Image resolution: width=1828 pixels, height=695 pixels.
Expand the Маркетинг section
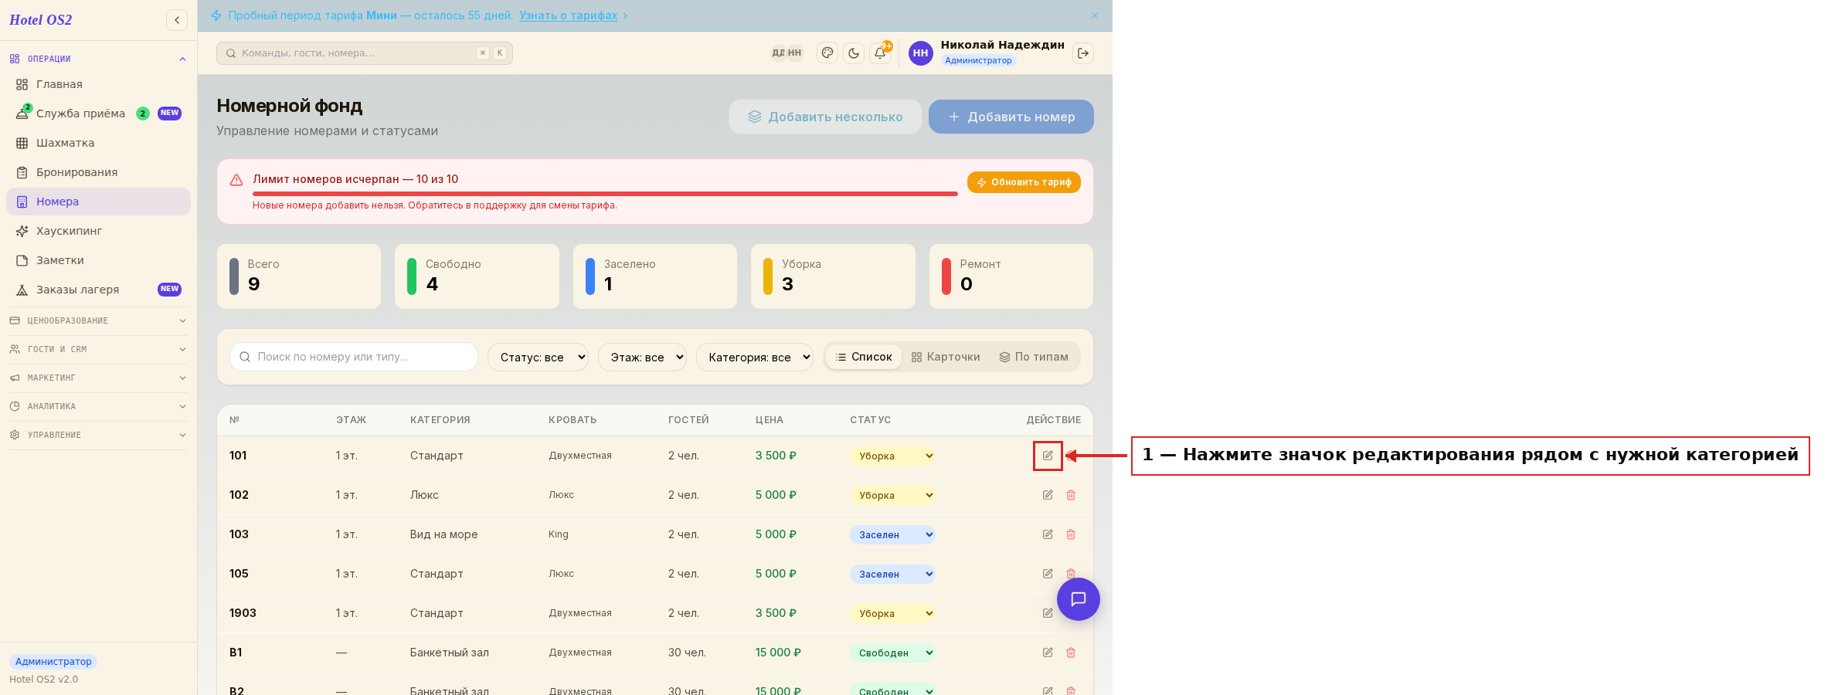[98, 378]
